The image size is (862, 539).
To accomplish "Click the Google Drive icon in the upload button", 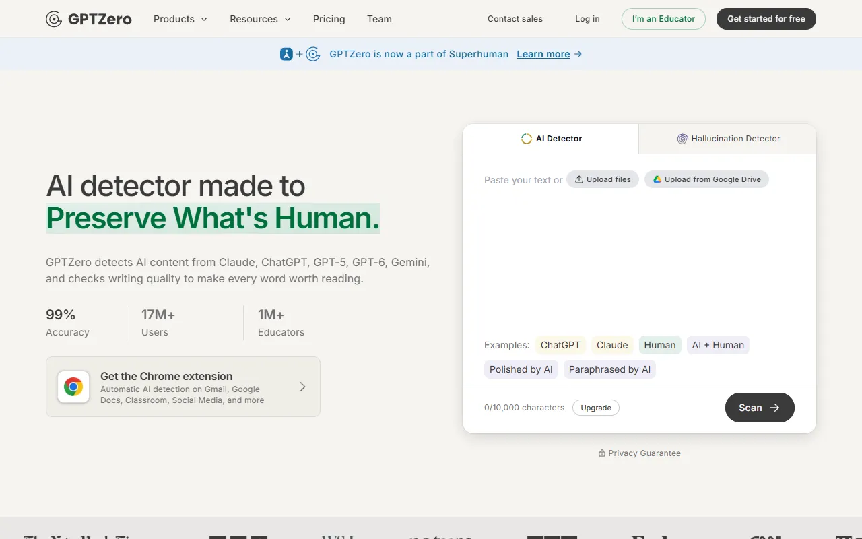I will pos(657,179).
